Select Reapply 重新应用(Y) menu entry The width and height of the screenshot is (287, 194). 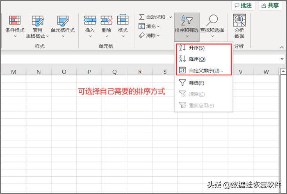click(x=203, y=105)
